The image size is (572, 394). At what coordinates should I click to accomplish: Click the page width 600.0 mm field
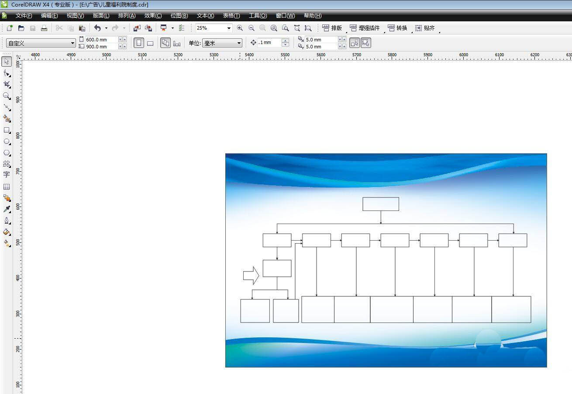pyautogui.click(x=101, y=40)
